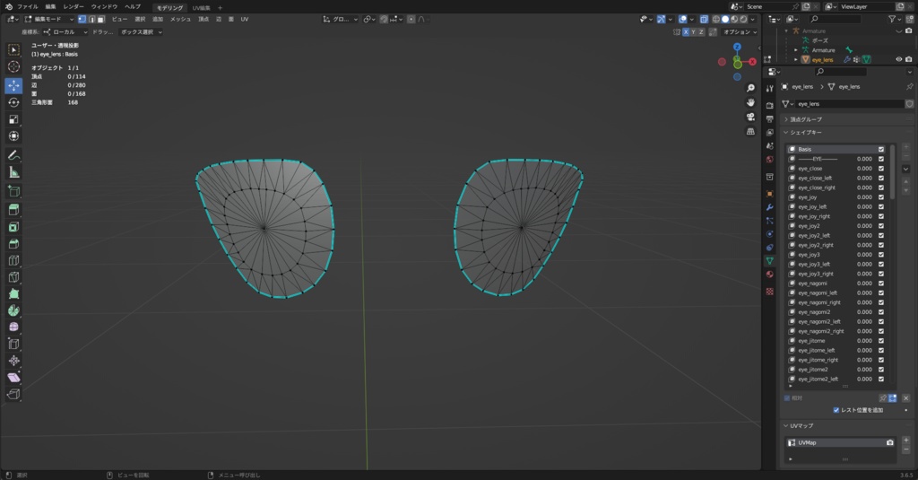This screenshot has width=918, height=480.
Task: Open the Modifiers wrench properties tab
Action: coord(769,207)
